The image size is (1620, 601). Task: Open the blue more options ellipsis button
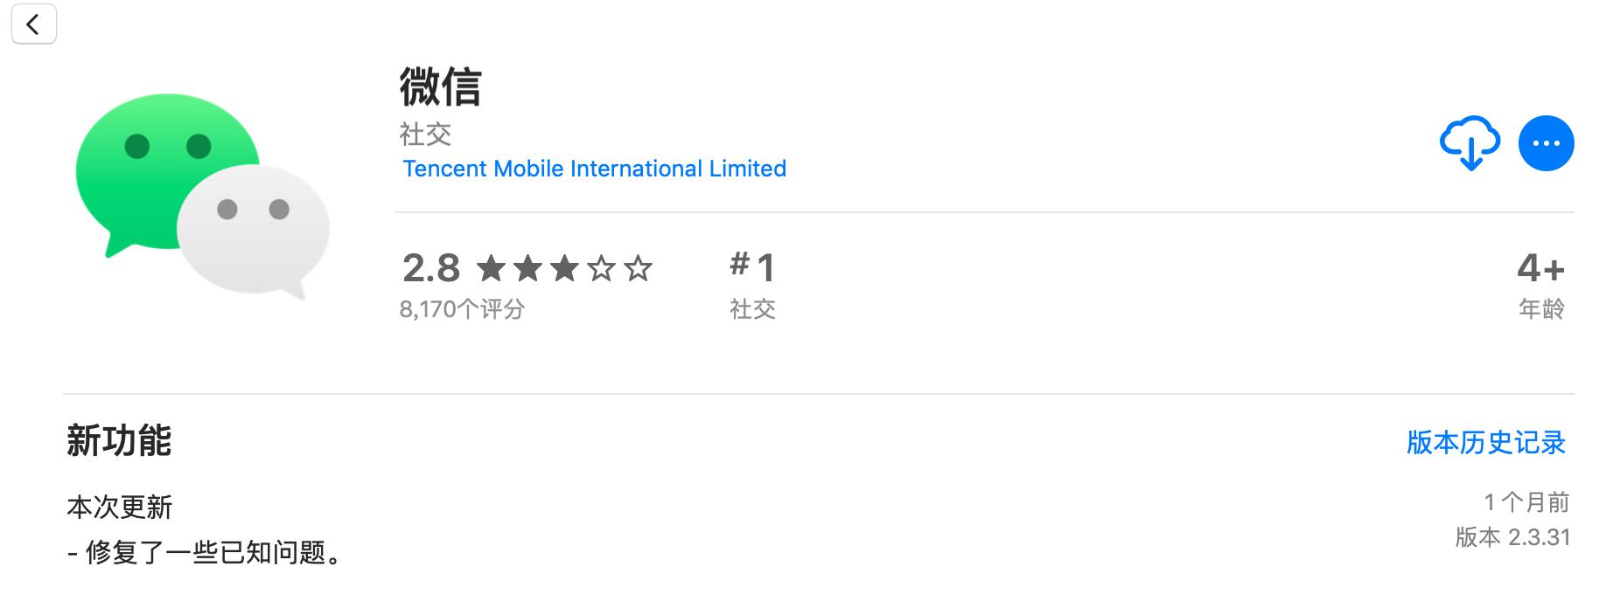click(1546, 143)
